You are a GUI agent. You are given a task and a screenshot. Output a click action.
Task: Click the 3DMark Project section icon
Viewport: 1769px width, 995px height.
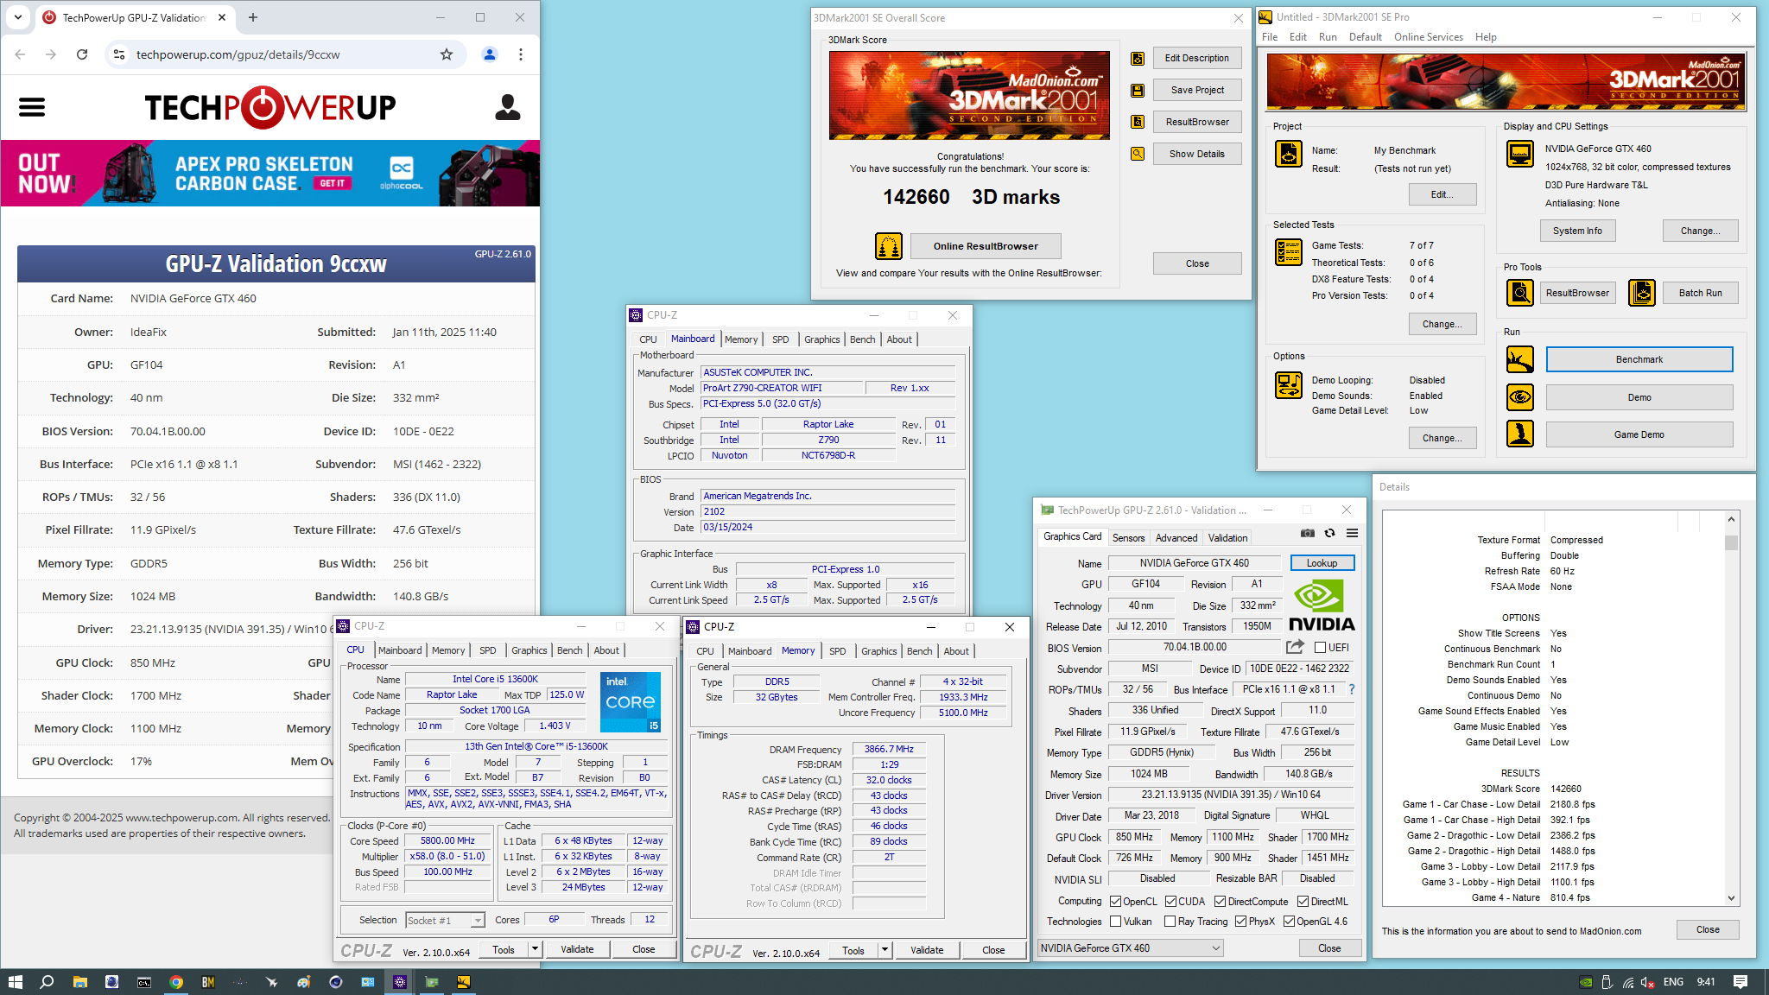(x=1289, y=154)
